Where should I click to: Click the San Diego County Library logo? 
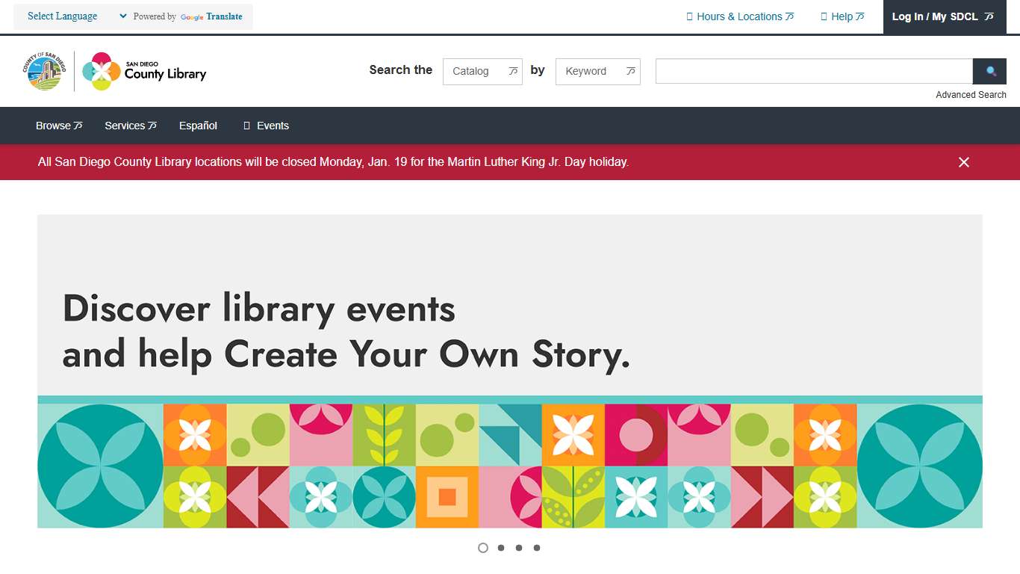click(x=143, y=71)
